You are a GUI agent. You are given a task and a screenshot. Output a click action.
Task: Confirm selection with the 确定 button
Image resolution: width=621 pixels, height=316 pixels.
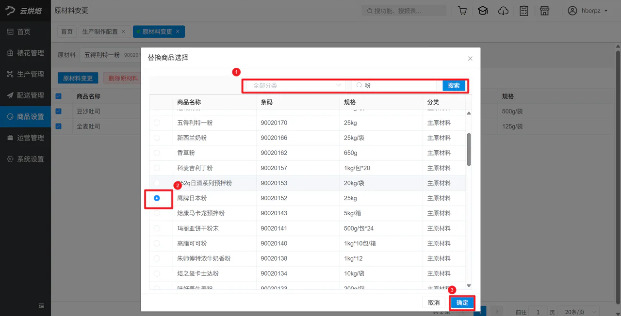pos(462,303)
